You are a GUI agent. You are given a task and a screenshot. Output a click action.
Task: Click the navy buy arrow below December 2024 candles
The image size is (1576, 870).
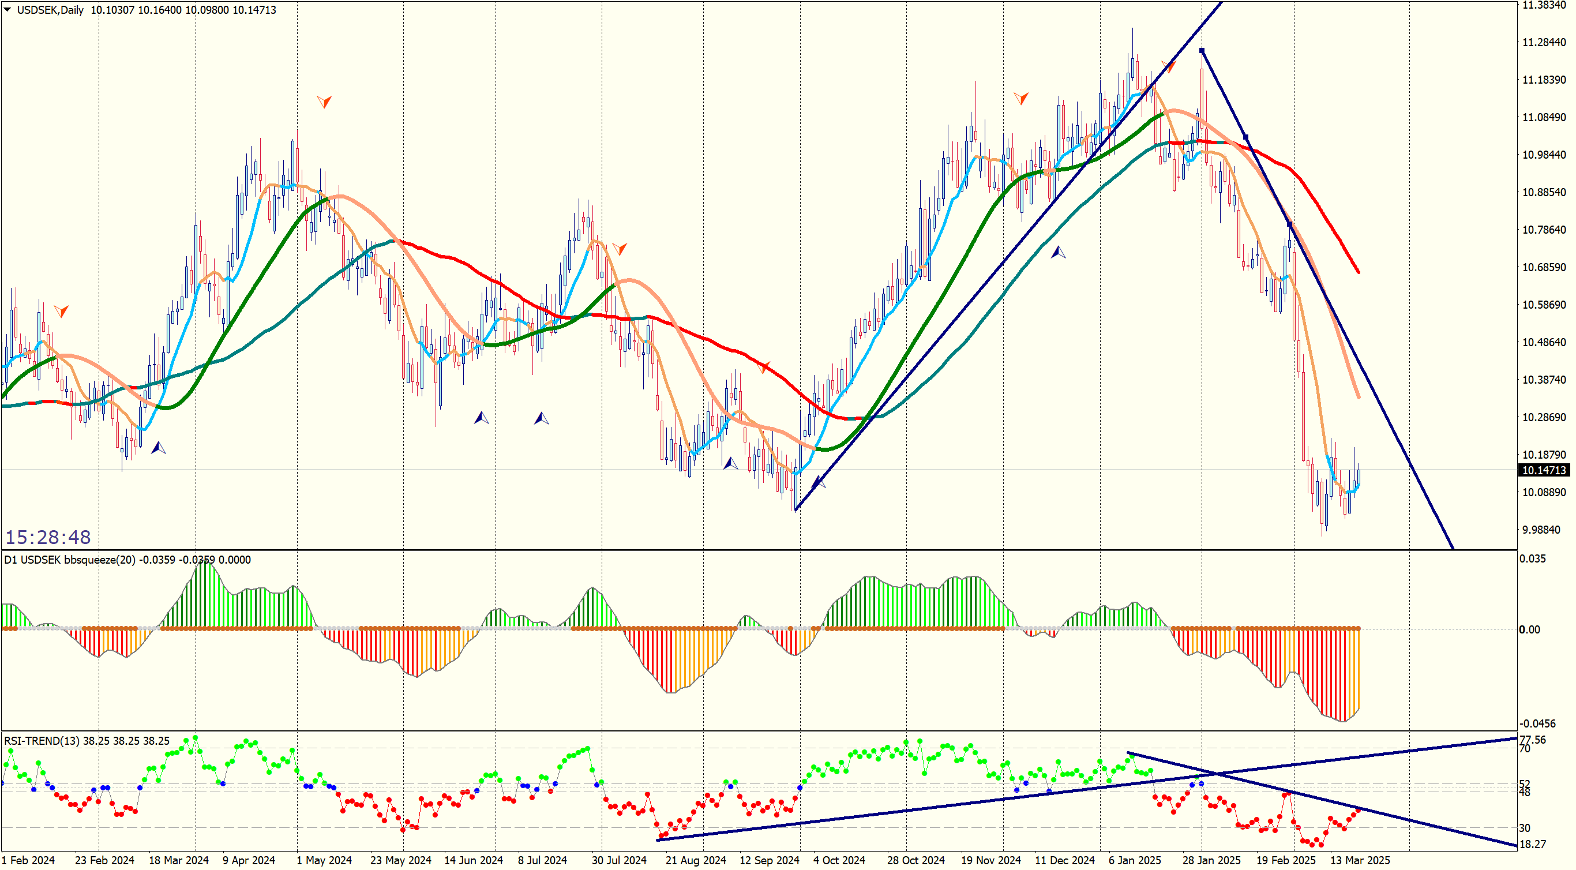(1058, 252)
